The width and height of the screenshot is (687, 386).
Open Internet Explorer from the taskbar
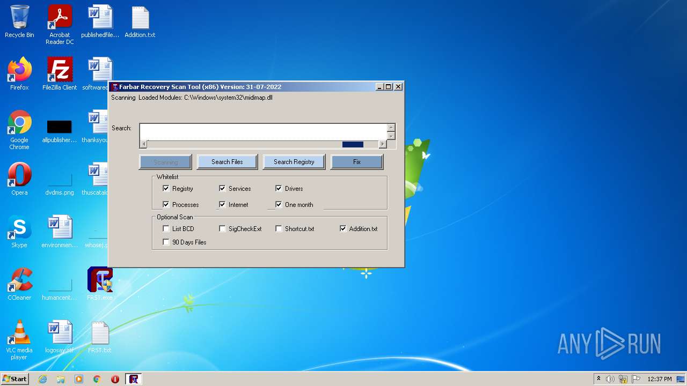pyautogui.click(x=42, y=379)
